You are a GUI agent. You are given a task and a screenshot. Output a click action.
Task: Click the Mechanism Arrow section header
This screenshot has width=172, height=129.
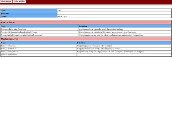[86, 39]
